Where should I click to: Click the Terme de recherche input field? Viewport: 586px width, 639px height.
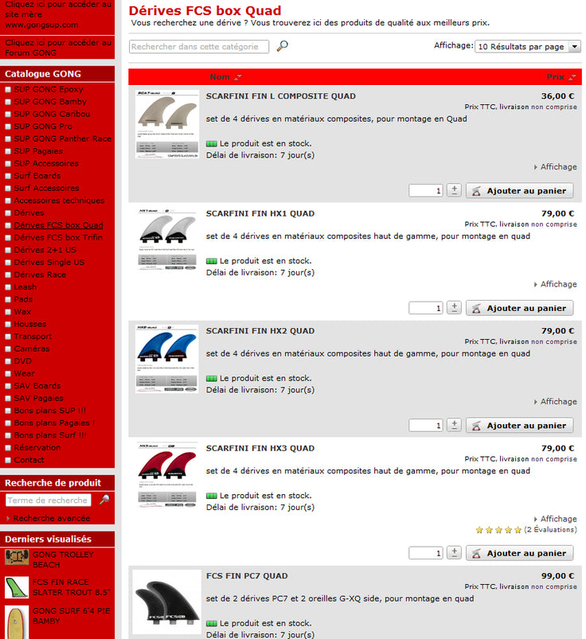click(48, 500)
